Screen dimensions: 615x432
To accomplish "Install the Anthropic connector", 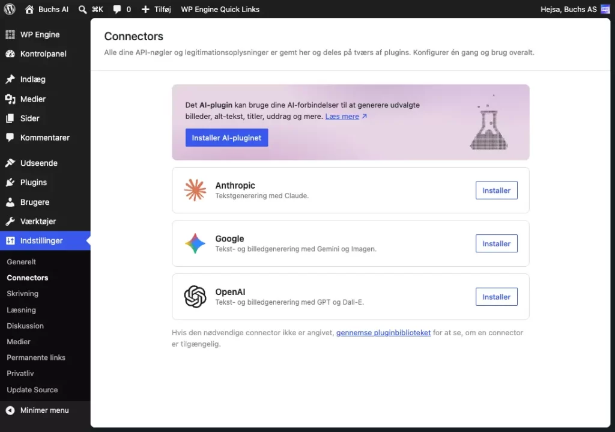I will 497,190.
